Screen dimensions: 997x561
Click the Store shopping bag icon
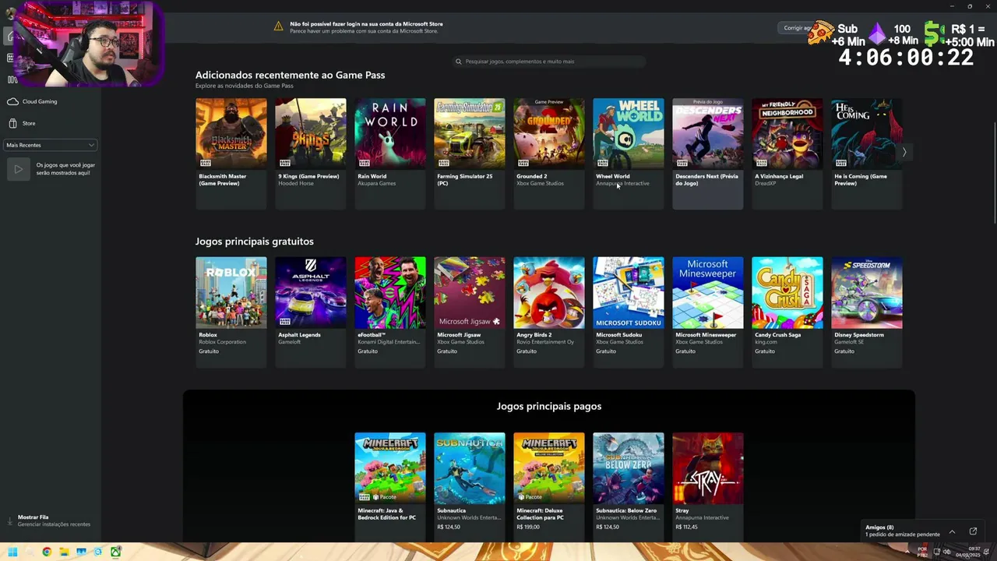pos(12,123)
